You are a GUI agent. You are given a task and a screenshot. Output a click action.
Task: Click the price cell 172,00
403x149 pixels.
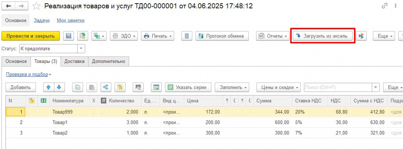click(x=203, y=112)
